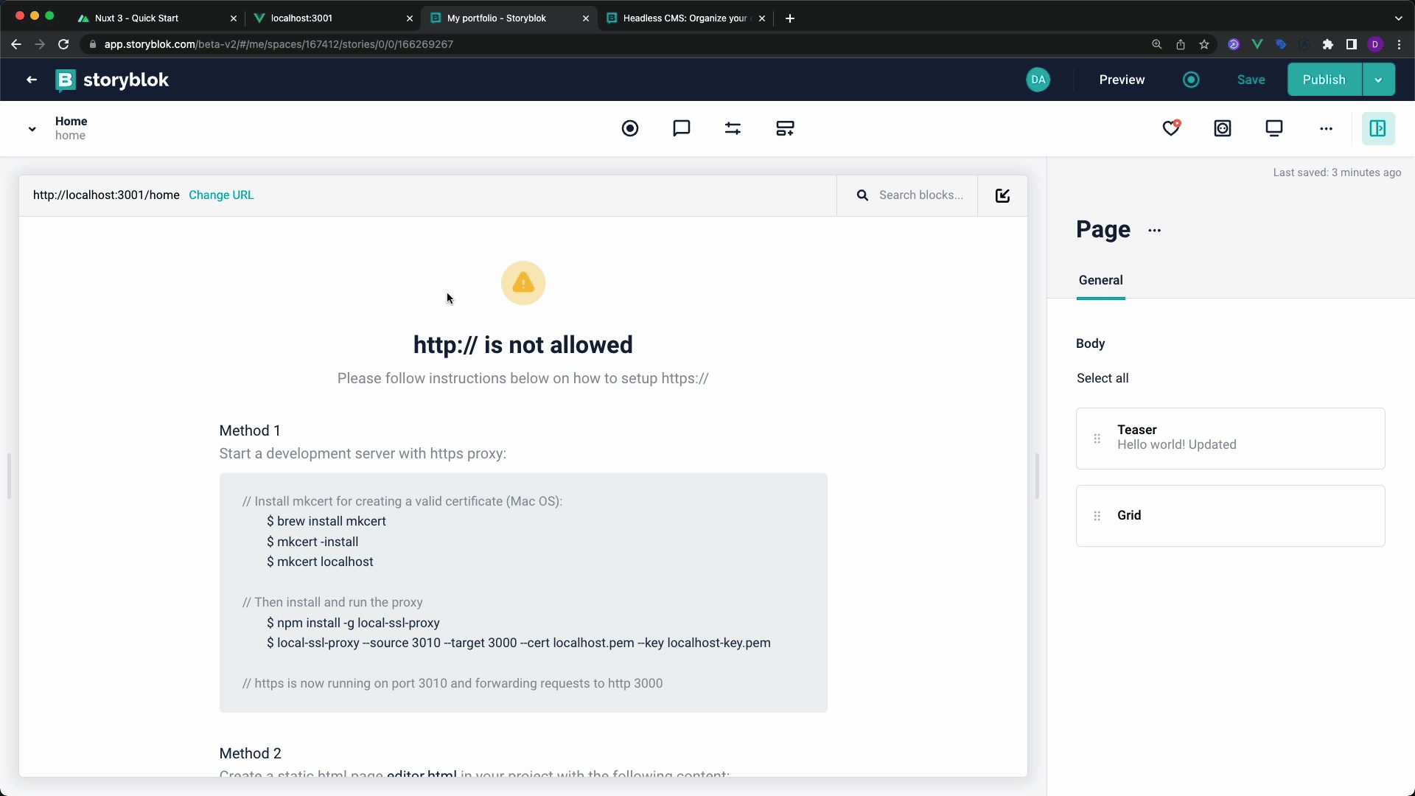Expand the Publish options dropdown arrow

click(1378, 80)
